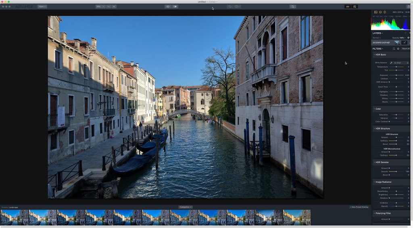The height and width of the screenshot is (228, 413).
Task: Select the Crop tool
Action: click(293, 6)
